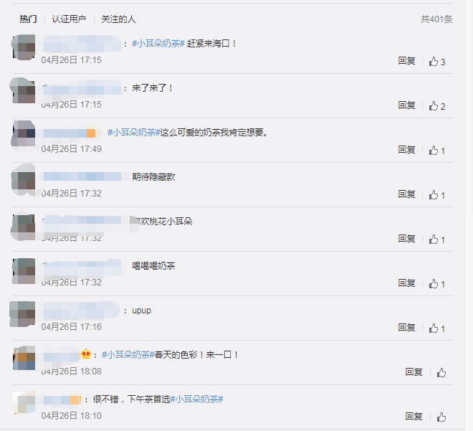Open #小耳朵奶茶# hashtag in last comment
The height and width of the screenshot is (431, 473).
(x=196, y=399)
